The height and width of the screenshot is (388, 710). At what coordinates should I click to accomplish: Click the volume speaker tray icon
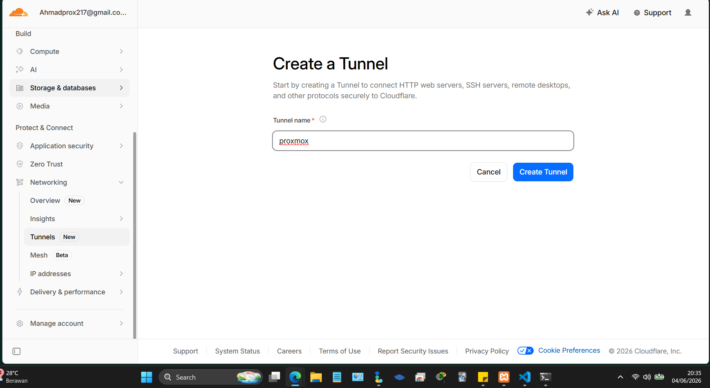click(x=647, y=377)
